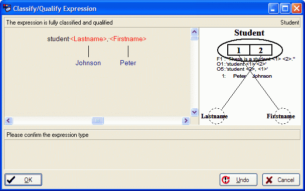This screenshot has height=191, width=305.
Task: Click the black checkmark icon on OK
Action: point(11,180)
